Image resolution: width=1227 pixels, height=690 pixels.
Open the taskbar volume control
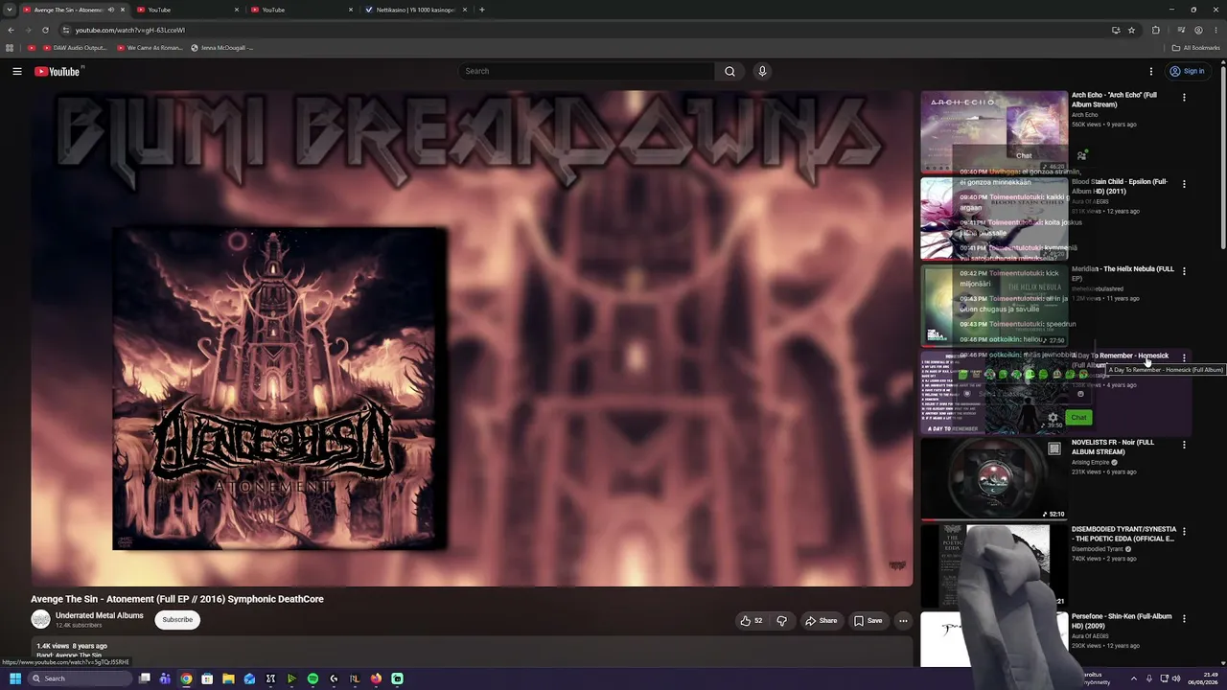click(1176, 678)
